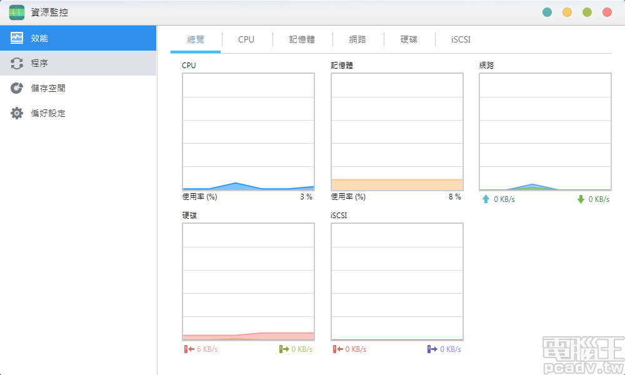Click the 資源監控 app icon in the title bar
Image resolution: width=625 pixels, height=375 pixels.
click(16, 12)
